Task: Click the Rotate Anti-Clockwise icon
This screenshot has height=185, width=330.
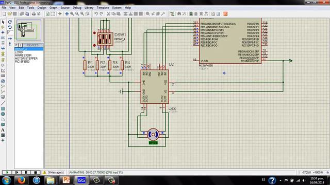Action: click(10, 27)
